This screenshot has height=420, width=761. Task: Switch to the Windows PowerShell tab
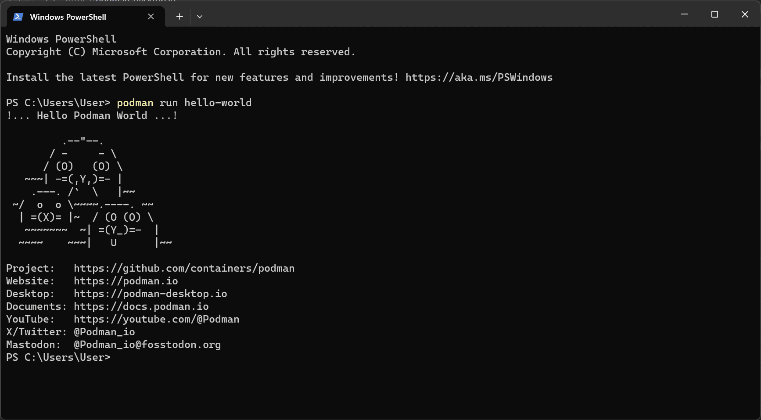[x=68, y=17]
